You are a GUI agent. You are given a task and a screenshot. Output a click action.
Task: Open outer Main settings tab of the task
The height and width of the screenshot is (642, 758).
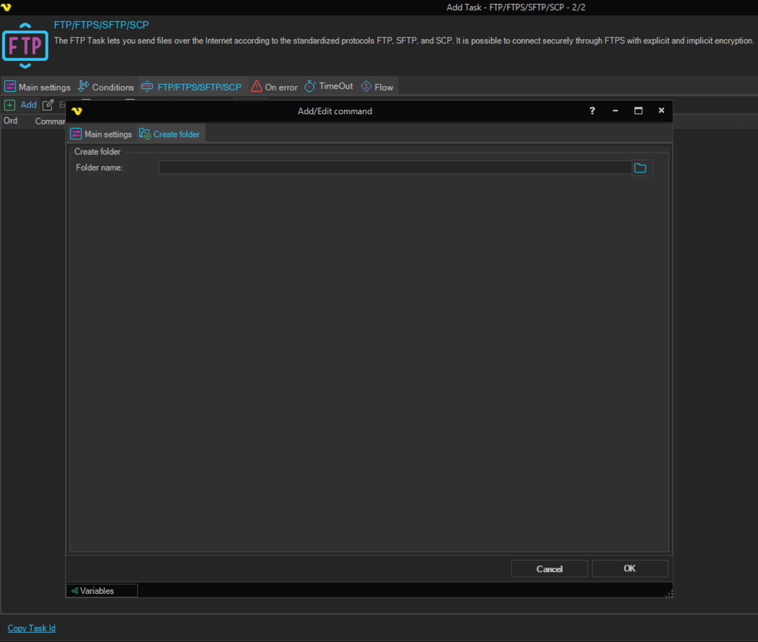click(x=37, y=87)
